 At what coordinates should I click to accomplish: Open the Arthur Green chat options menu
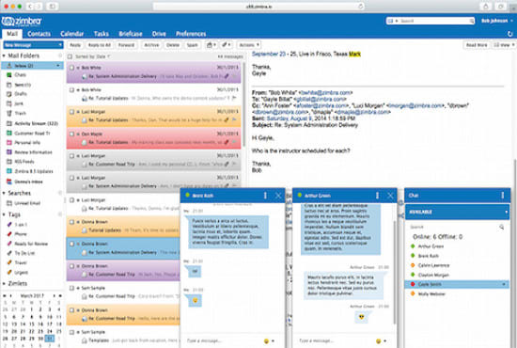click(377, 196)
